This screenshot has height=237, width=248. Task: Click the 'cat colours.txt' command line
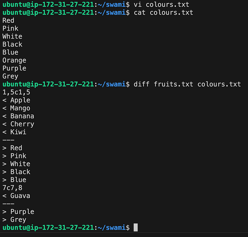coord(163,12)
